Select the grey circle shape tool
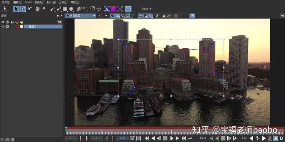 (71, 9)
